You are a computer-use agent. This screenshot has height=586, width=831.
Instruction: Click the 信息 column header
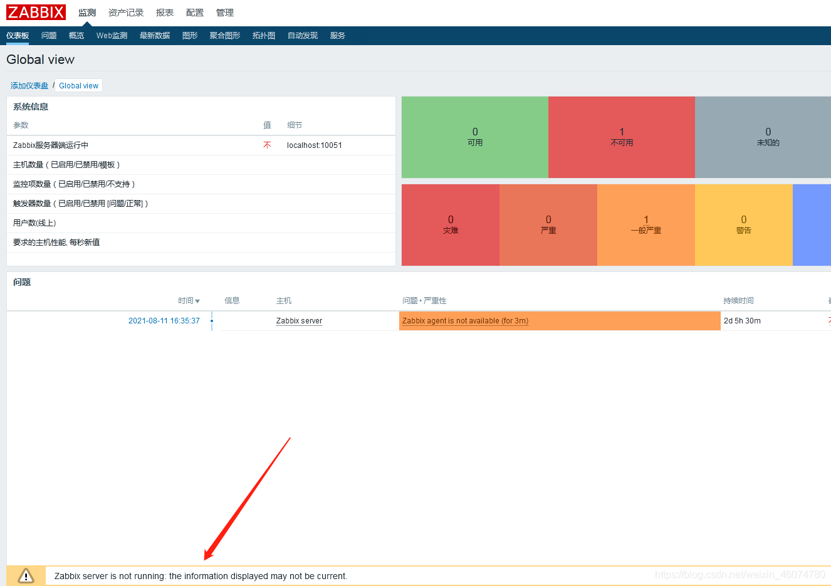pos(232,301)
